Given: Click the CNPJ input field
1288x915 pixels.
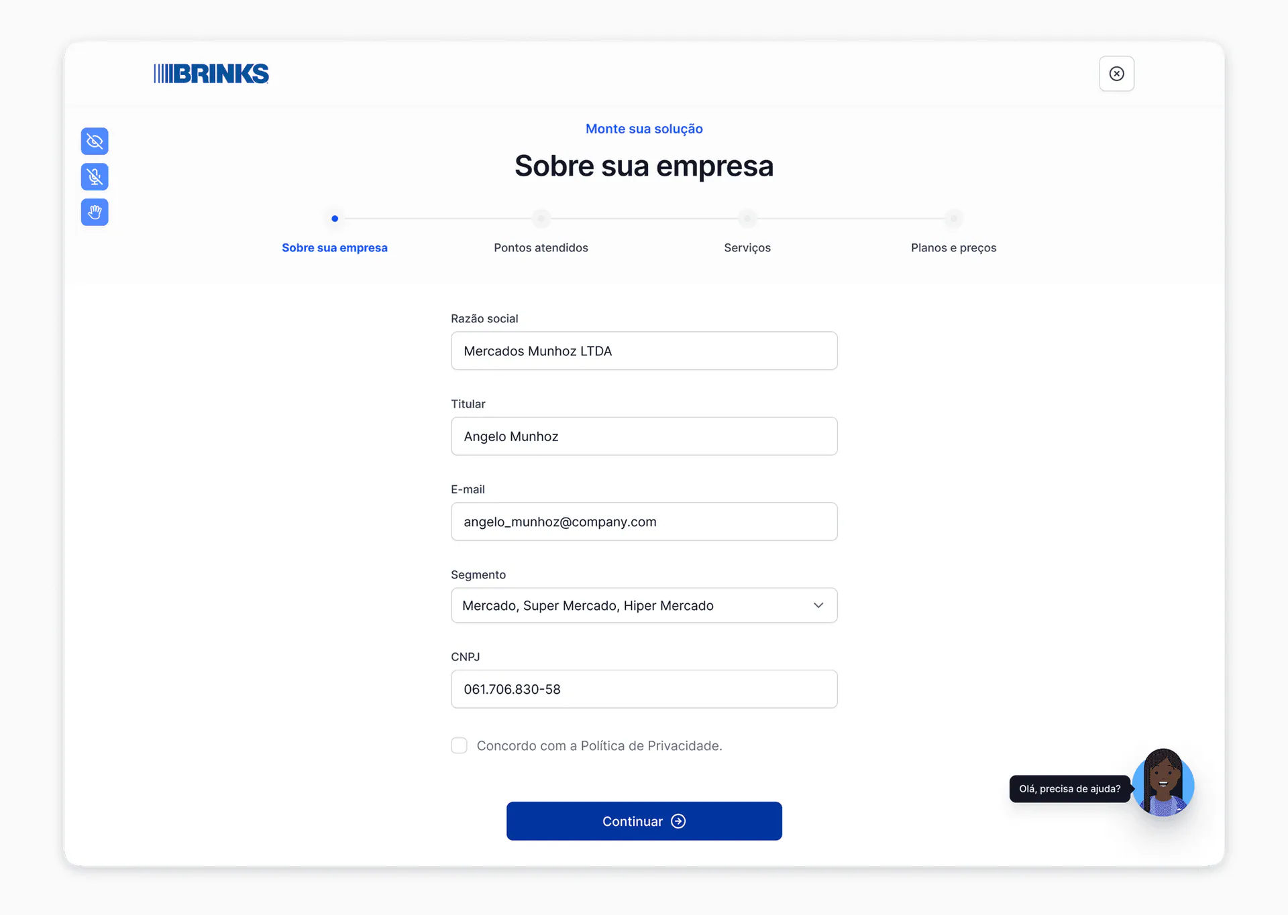Looking at the screenshot, I should (x=644, y=689).
